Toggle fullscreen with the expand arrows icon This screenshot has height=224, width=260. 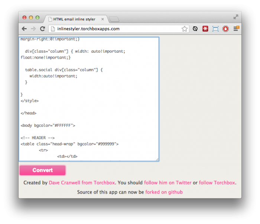[236, 17]
